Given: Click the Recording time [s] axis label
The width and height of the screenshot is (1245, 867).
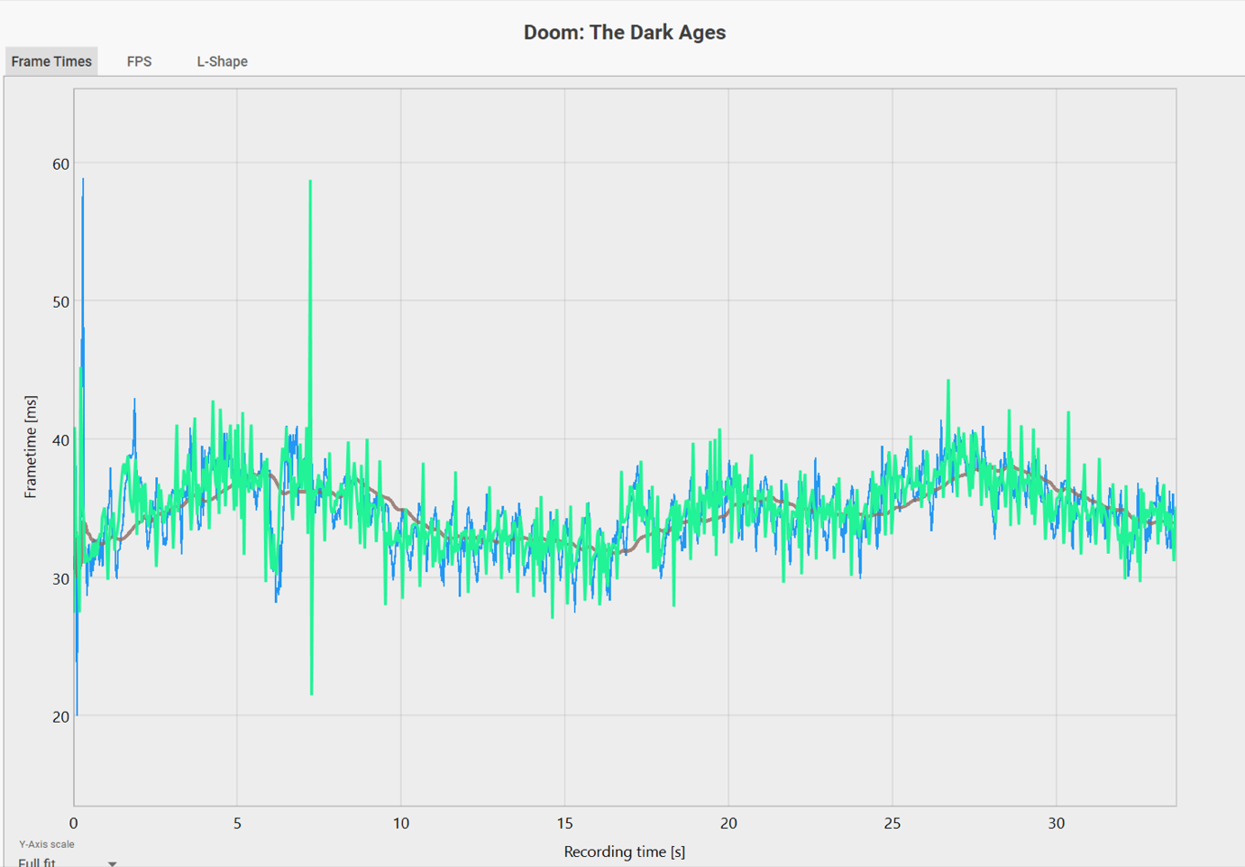Looking at the screenshot, I should point(624,851).
